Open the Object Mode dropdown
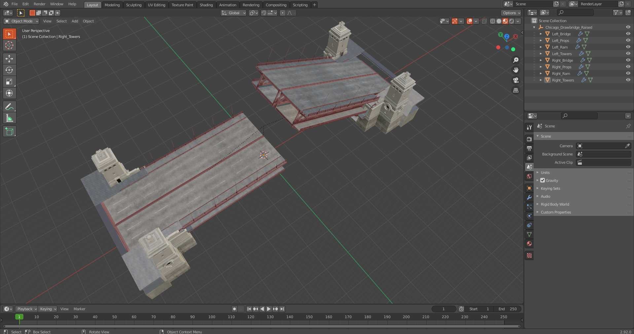The image size is (634, 334). coord(21,21)
